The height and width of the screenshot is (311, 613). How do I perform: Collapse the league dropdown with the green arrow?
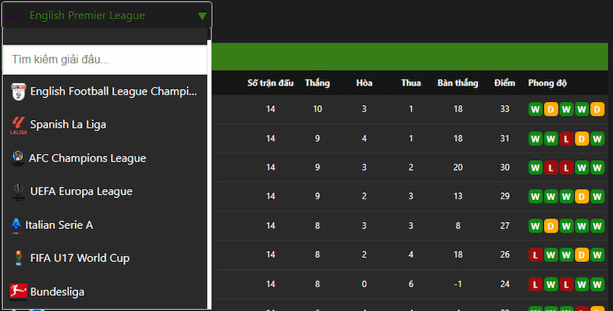pos(202,16)
